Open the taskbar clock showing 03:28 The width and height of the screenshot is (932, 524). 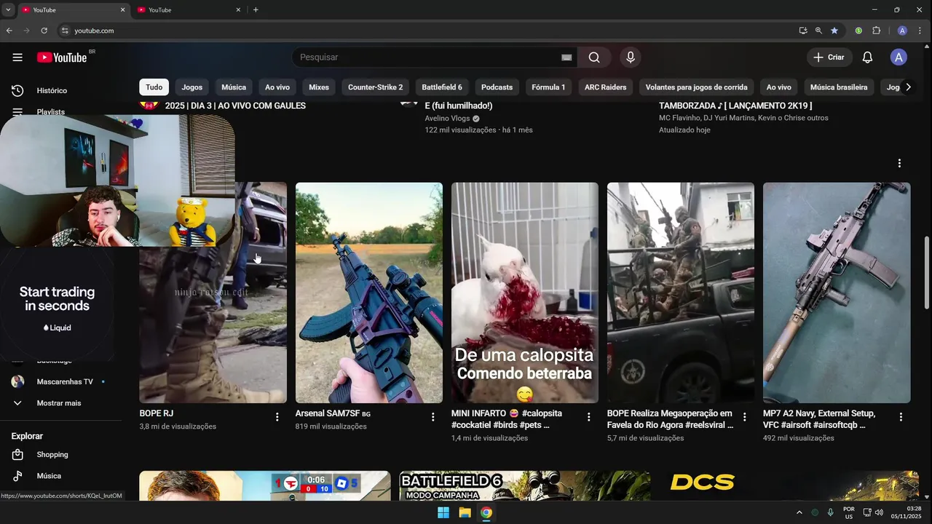click(907, 512)
